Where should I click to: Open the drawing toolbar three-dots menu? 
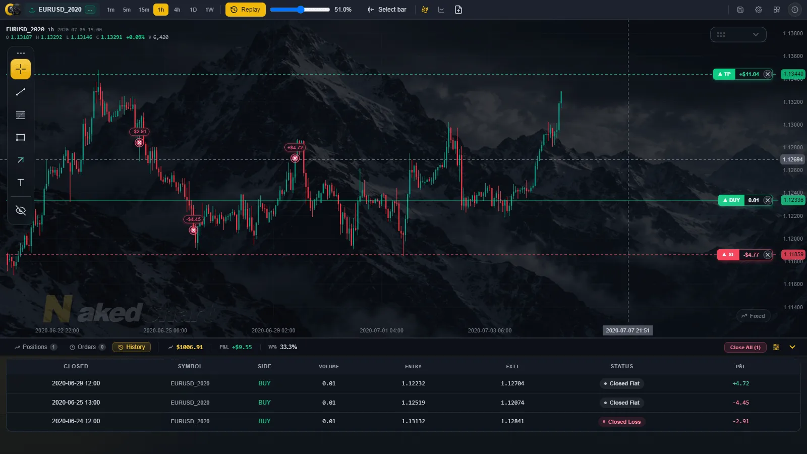point(21,53)
